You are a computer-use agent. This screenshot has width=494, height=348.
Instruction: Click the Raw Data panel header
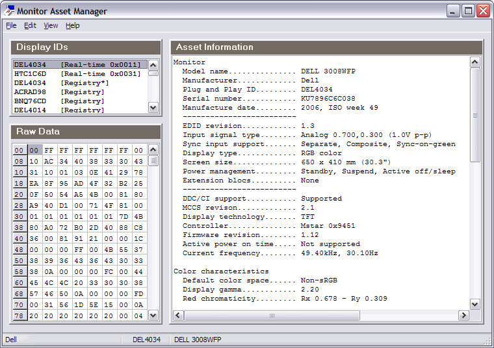(x=86, y=132)
